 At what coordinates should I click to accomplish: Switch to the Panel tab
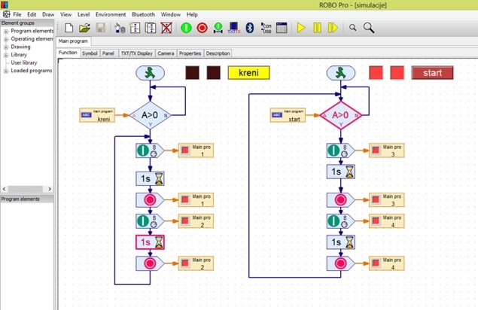click(x=108, y=53)
